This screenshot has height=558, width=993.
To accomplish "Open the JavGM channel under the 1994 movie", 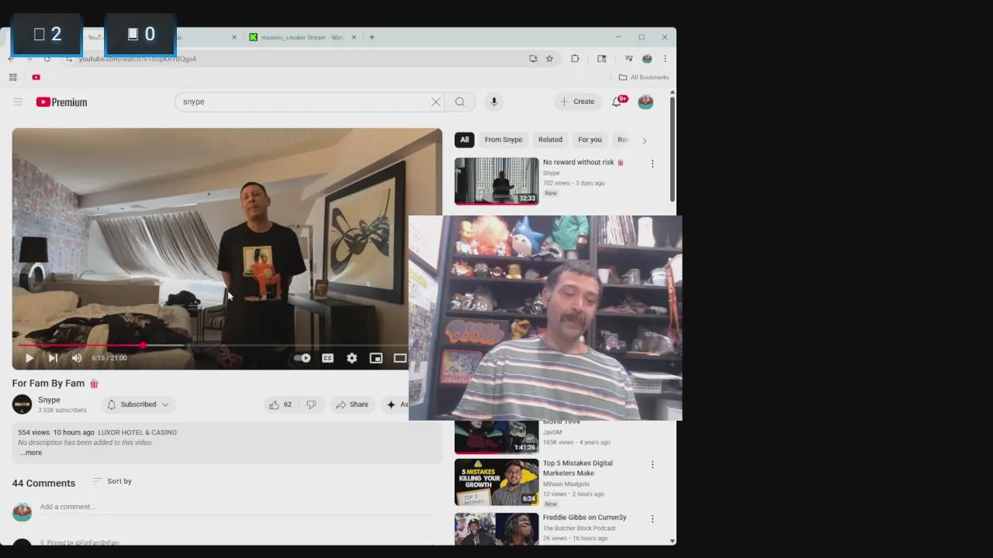I will pyautogui.click(x=552, y=432).
